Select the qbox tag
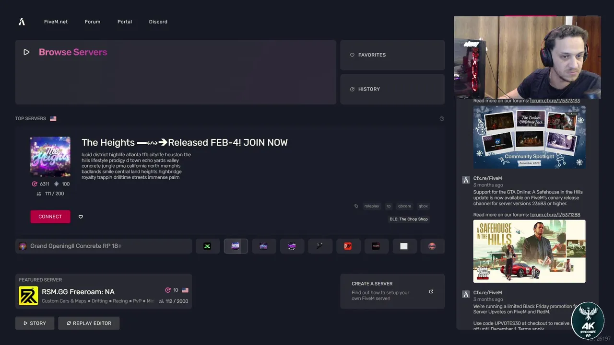The height and width of the screenshot is (345, 614). click(423, 206)
